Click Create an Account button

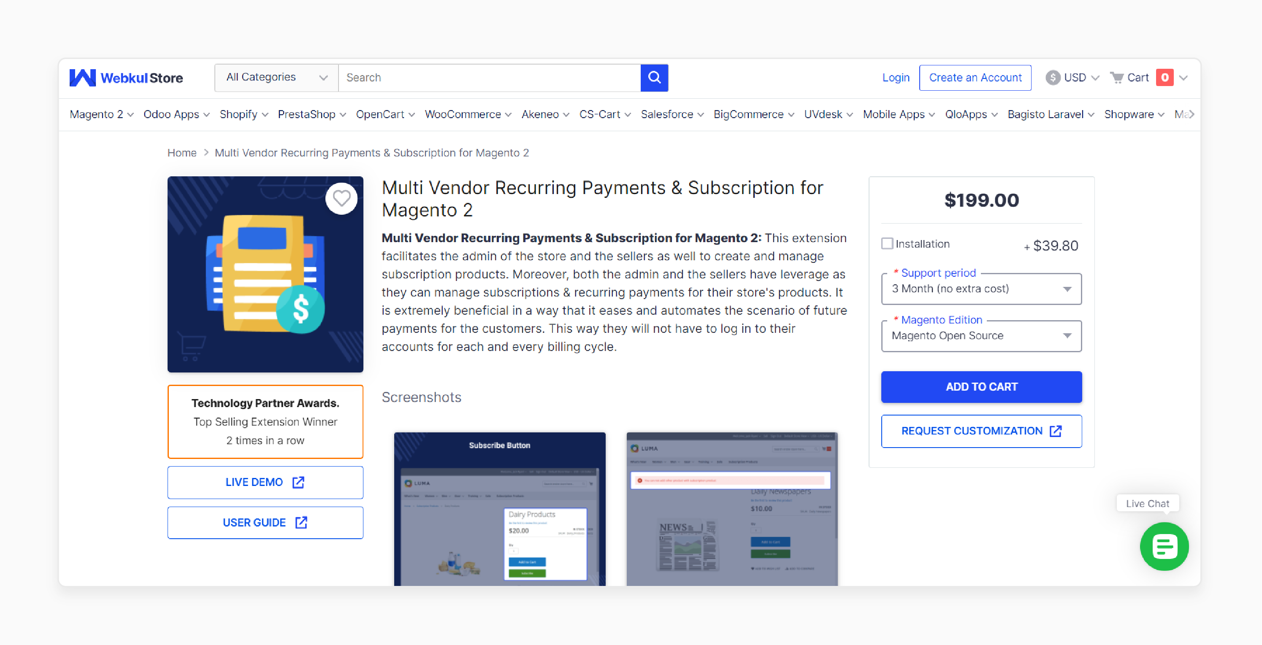(x=975, y=77)
